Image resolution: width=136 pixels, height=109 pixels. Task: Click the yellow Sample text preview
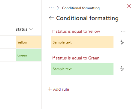click(x=82, y=42)
